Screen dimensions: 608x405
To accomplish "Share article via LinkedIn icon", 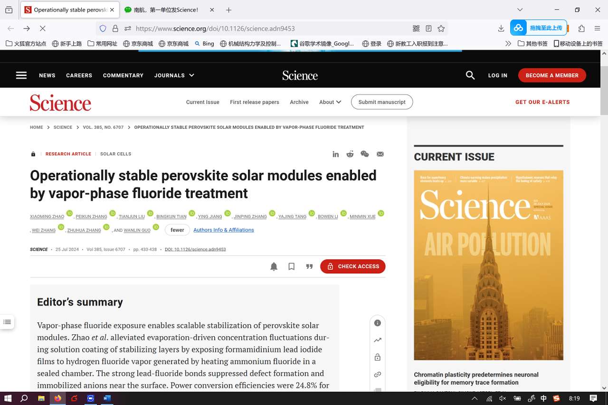I will (x=336, y=154).
